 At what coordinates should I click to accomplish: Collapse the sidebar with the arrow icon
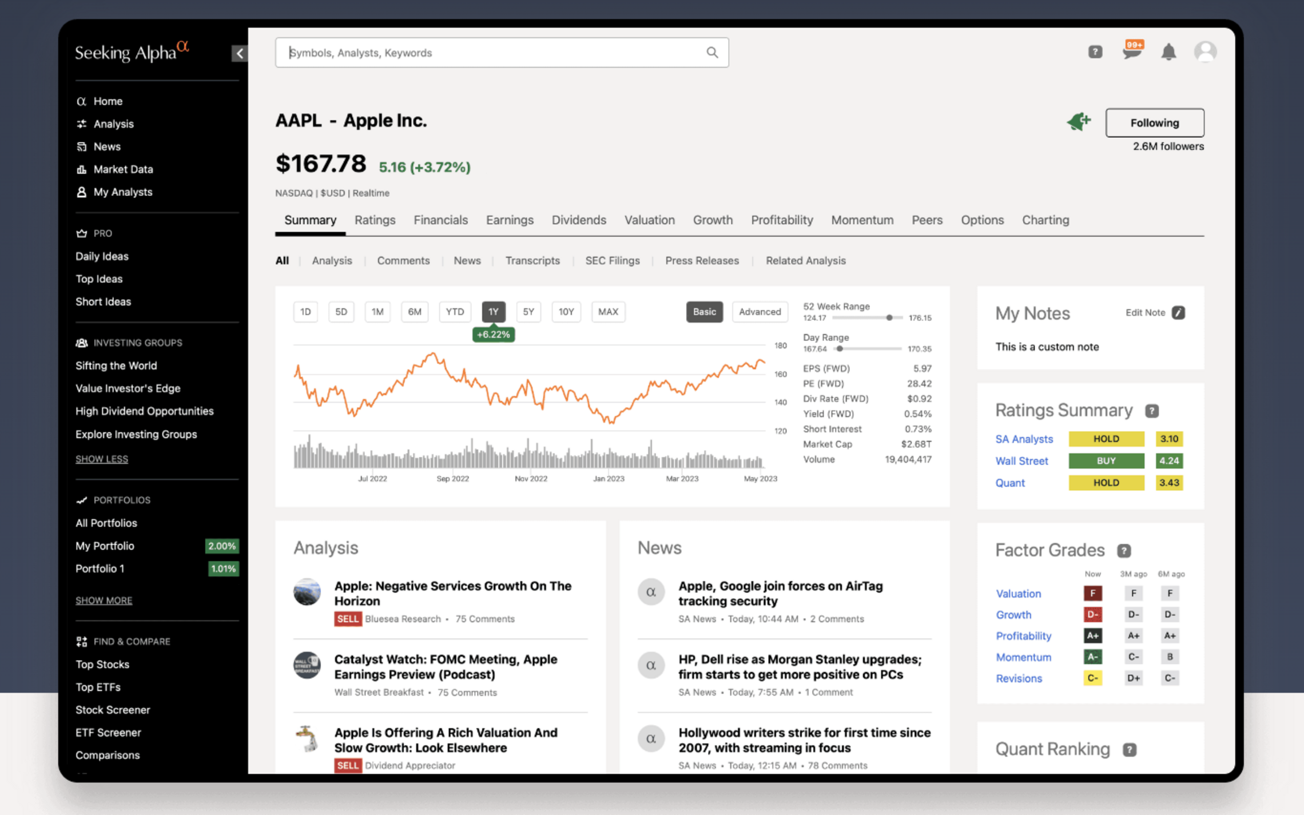(240, 53)
